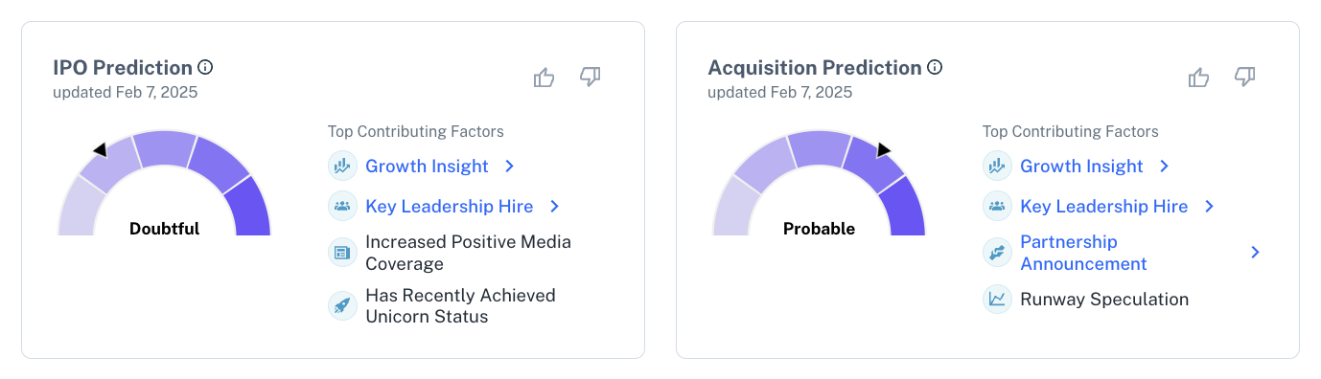Click thumbs up on IPO Prediction
The image size is (1321, 379).
click(x=545, y=78)
